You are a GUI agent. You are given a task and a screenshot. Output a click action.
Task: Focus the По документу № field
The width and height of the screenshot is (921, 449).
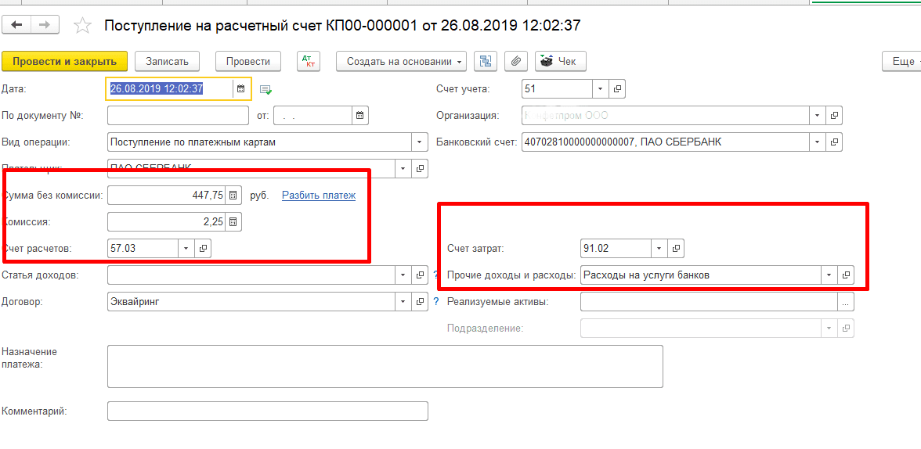(178, 116)
